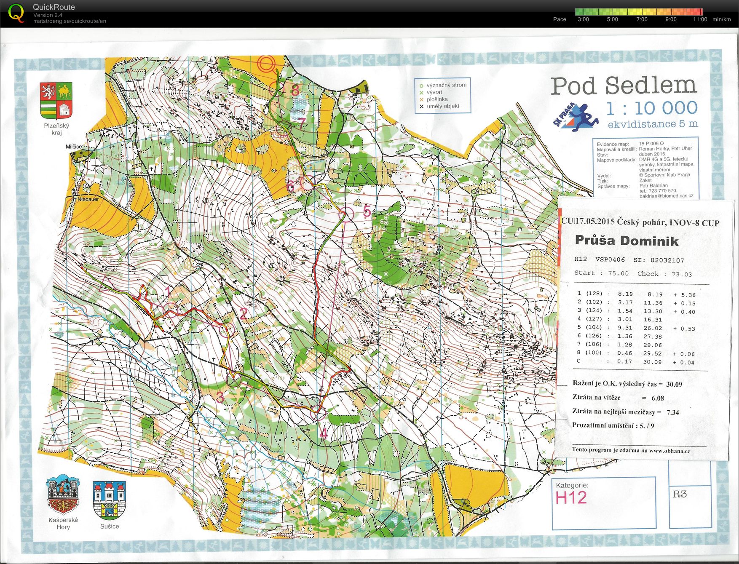
Task: Click the vývrat legend symbol
Action: pos(421,93)
